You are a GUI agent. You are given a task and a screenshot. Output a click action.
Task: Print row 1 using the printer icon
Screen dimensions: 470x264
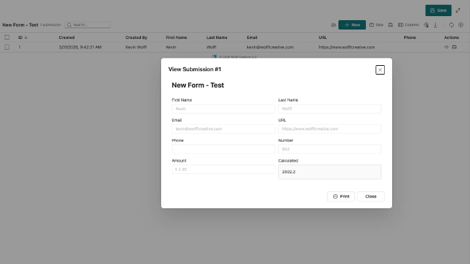click(x=455, y=47)
